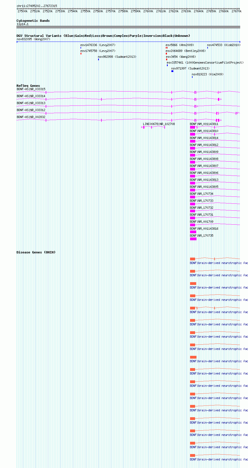Screen dimensions: 248x468
Task: Open transcript BDNF|NM_170732
Action: coord(201,208)
